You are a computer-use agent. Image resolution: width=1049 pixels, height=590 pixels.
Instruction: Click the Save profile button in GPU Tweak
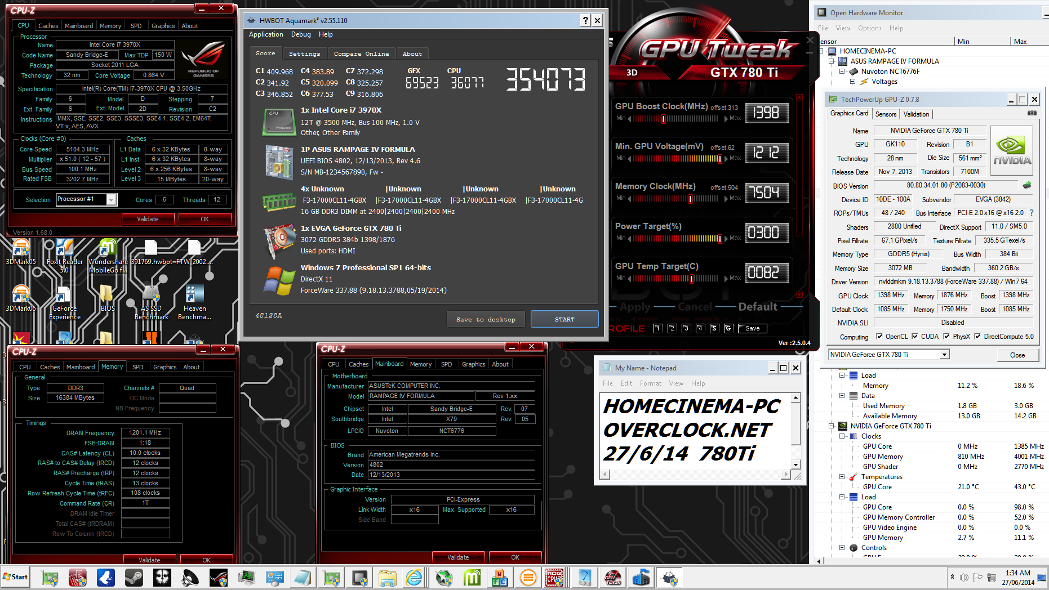point(753,328)
